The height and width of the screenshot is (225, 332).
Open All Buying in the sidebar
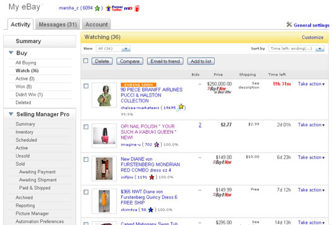click(x=26, y=63)
